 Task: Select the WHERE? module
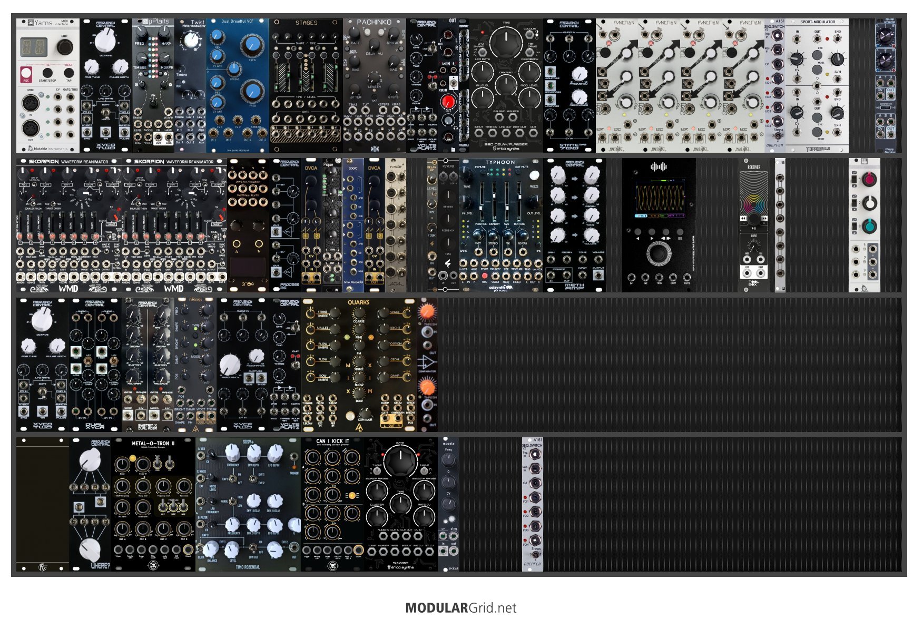coord(90,505)
